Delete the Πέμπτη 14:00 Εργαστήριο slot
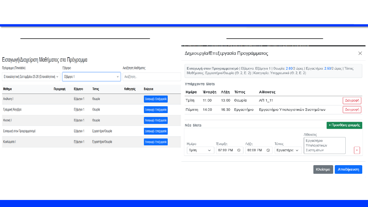 (x=352, y=110)
